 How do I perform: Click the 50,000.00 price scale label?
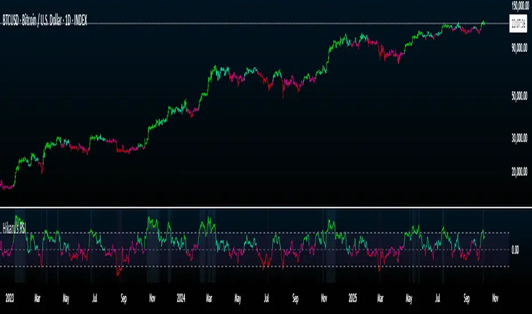click(x=519, y=96)
